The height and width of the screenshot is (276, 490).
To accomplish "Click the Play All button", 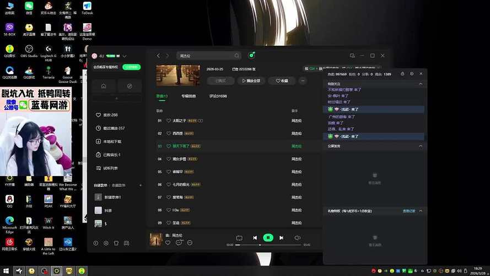I will (x=251, y=81).
